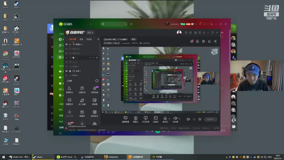Toggle visibility of the bottom source row
The image size is (284, 160).
coord(66,75)
